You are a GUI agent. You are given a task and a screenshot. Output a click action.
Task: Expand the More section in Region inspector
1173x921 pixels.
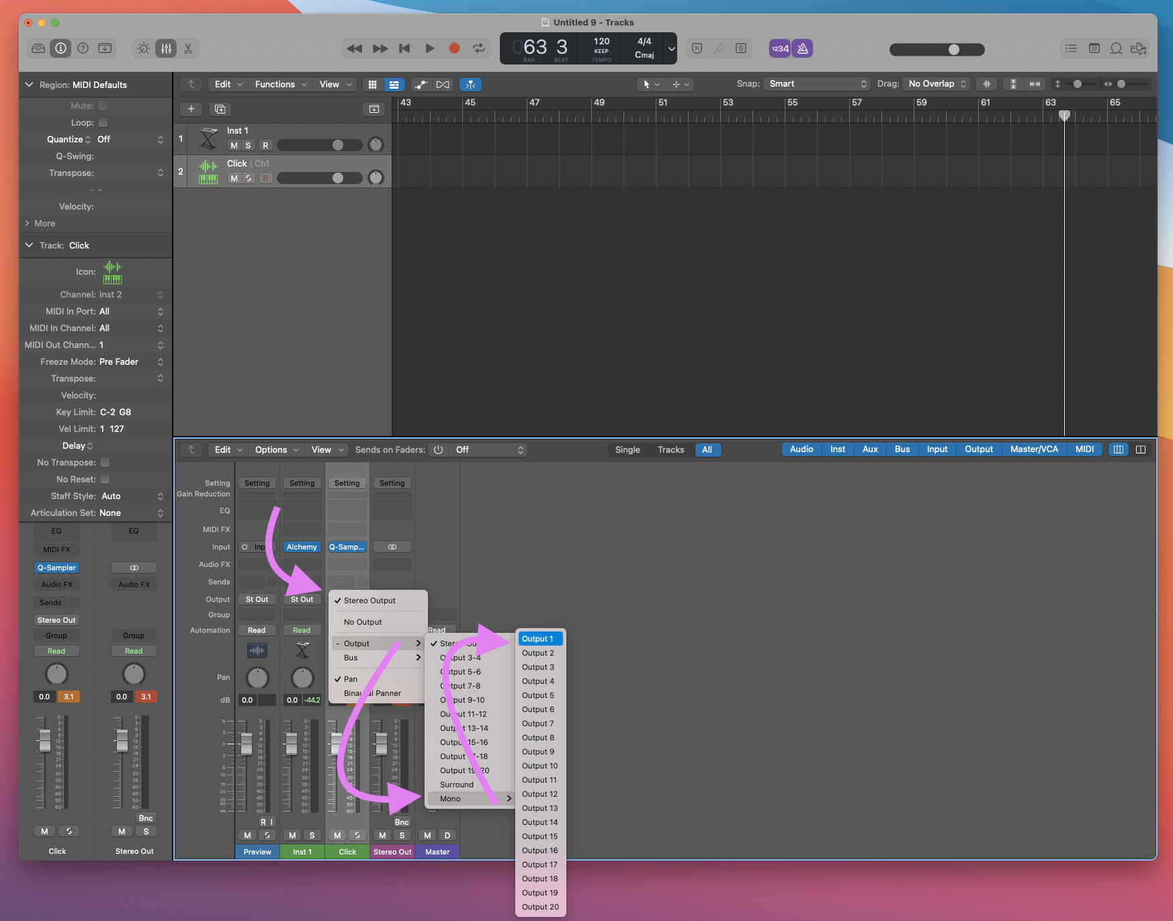point(40,223)
